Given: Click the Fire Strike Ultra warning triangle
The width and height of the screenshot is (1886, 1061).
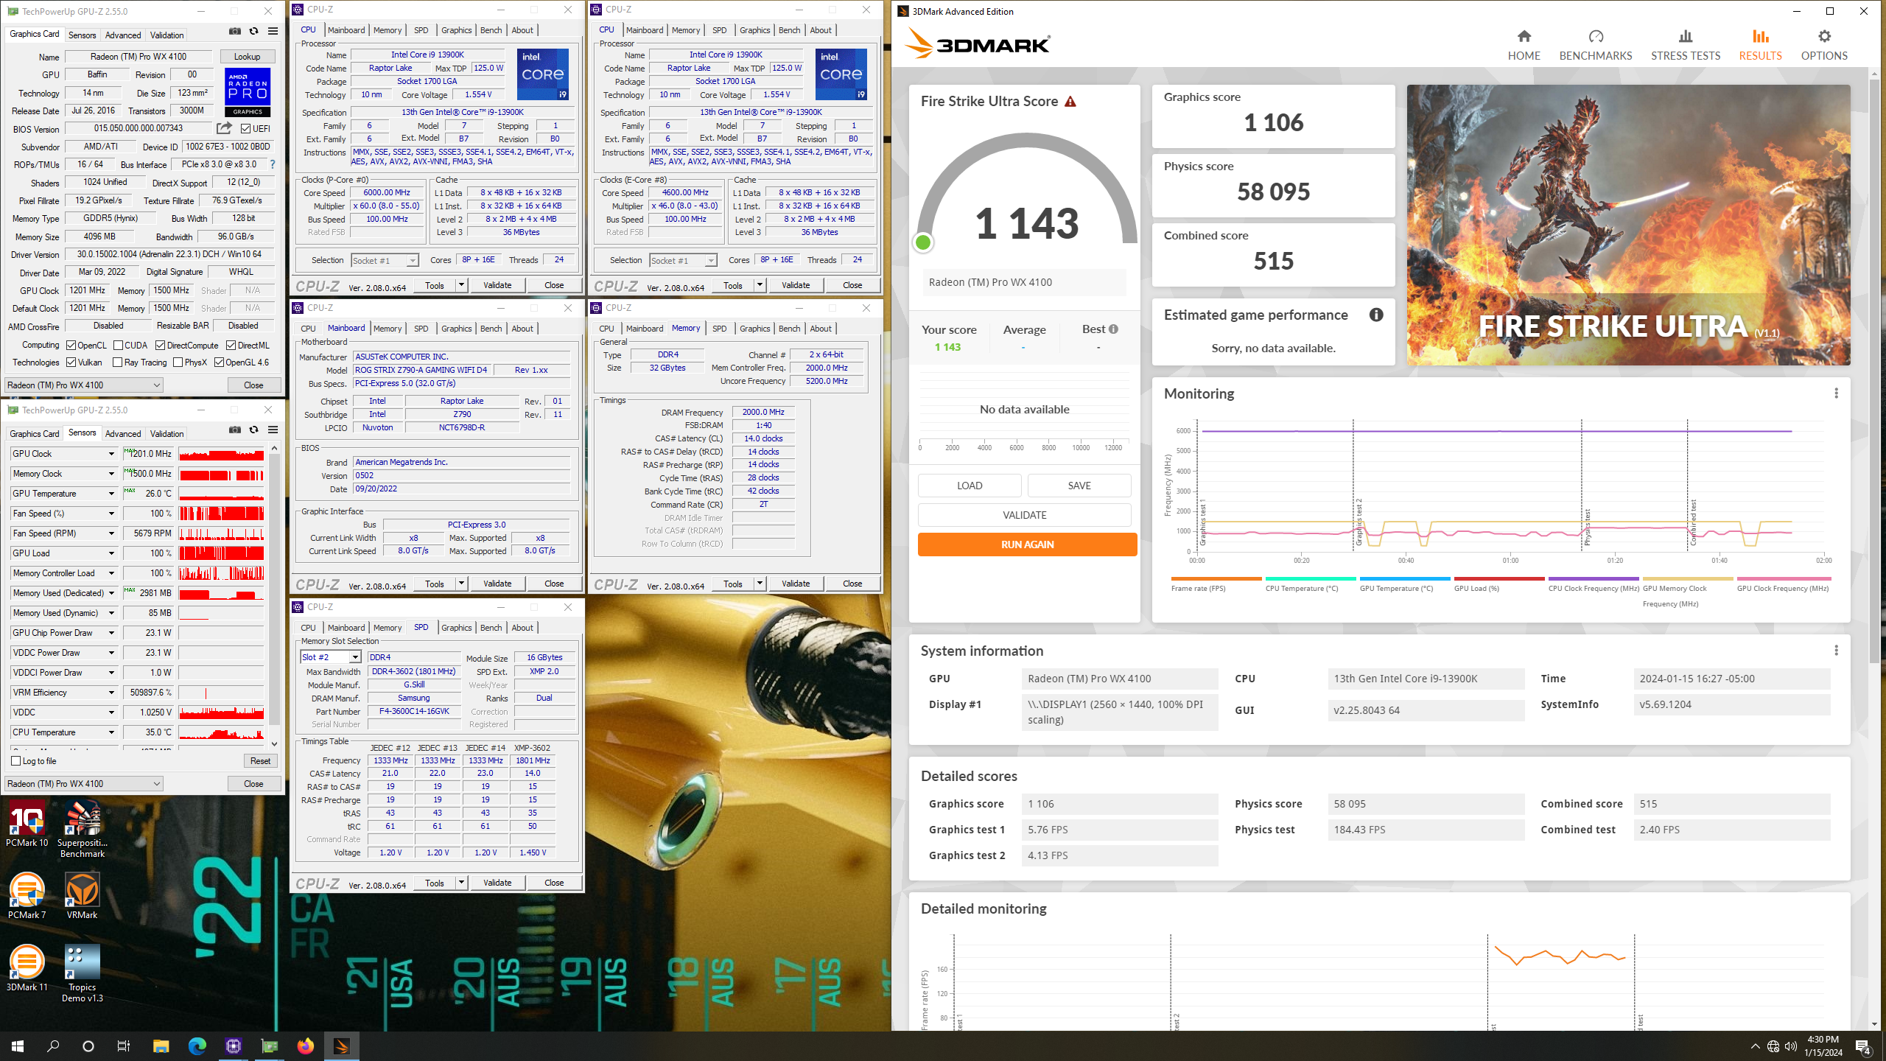Looking at the screenshot, I should (1070, 102).
